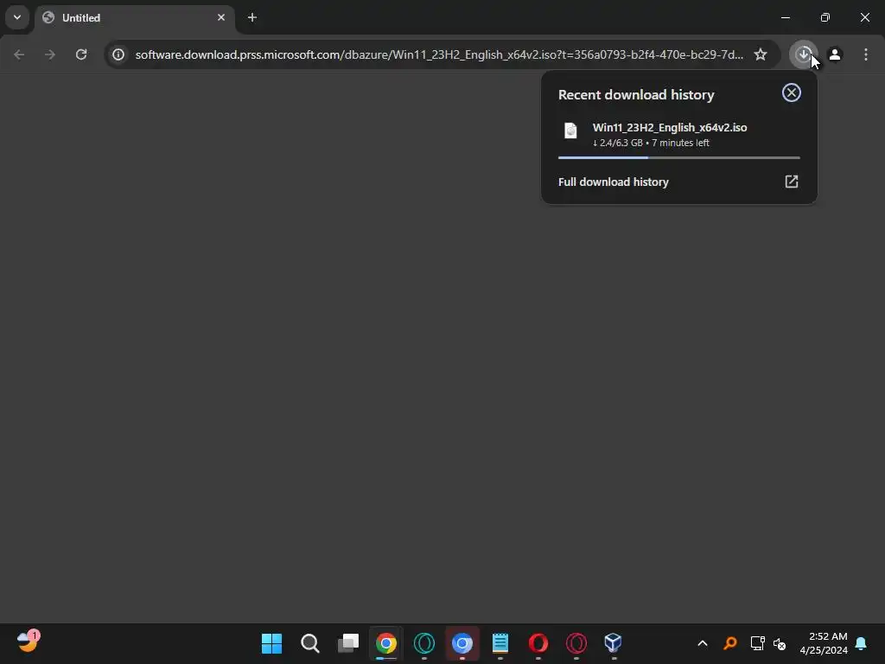Open the teal Opera-style browser on taskbar
This screenshot has width=885, height=664.
[424, 643]
